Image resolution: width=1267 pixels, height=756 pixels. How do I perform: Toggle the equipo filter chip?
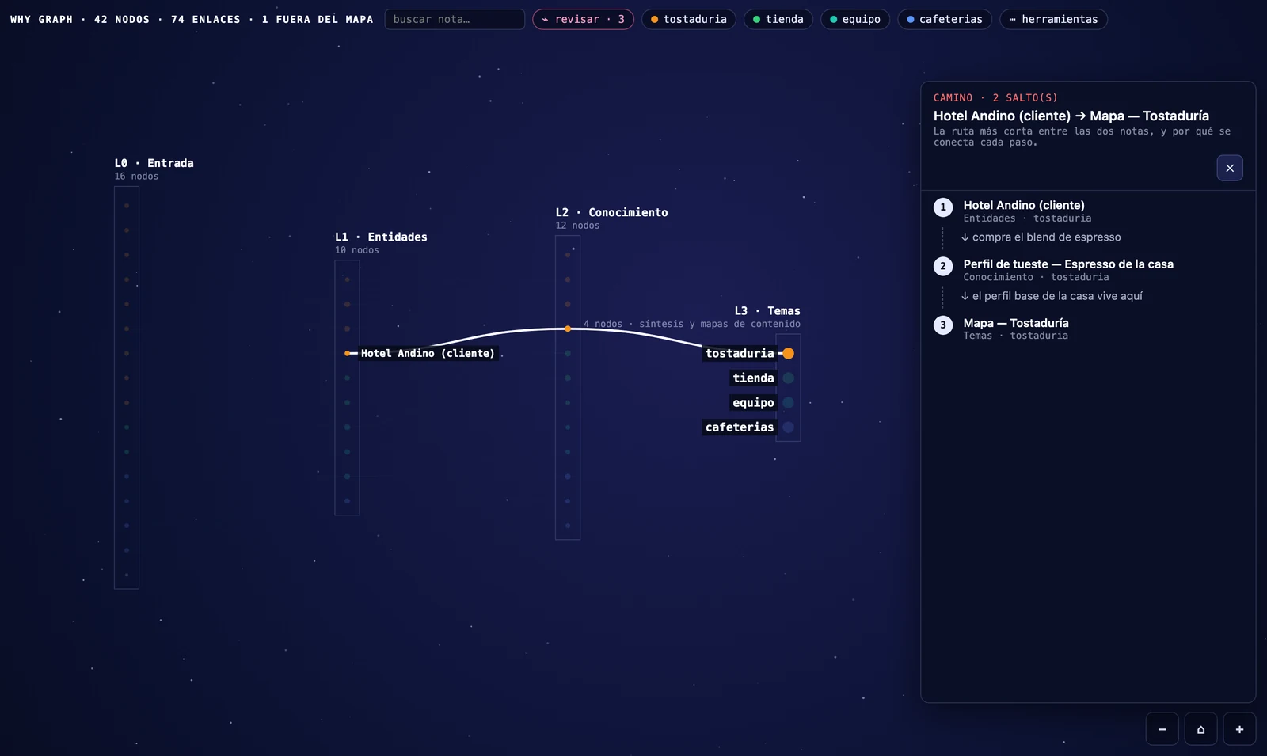coord(855,19)
